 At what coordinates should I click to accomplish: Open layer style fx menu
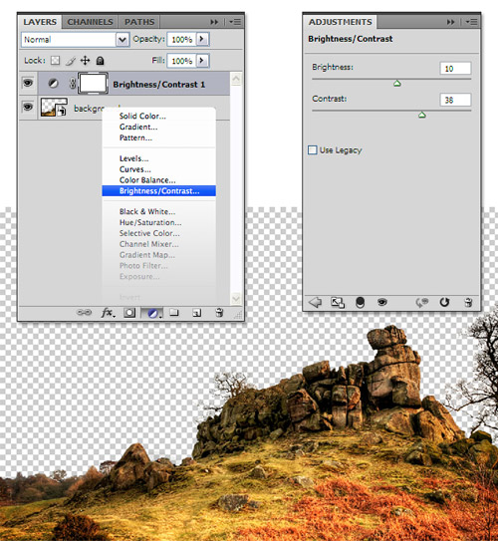[x=108, y=313]
